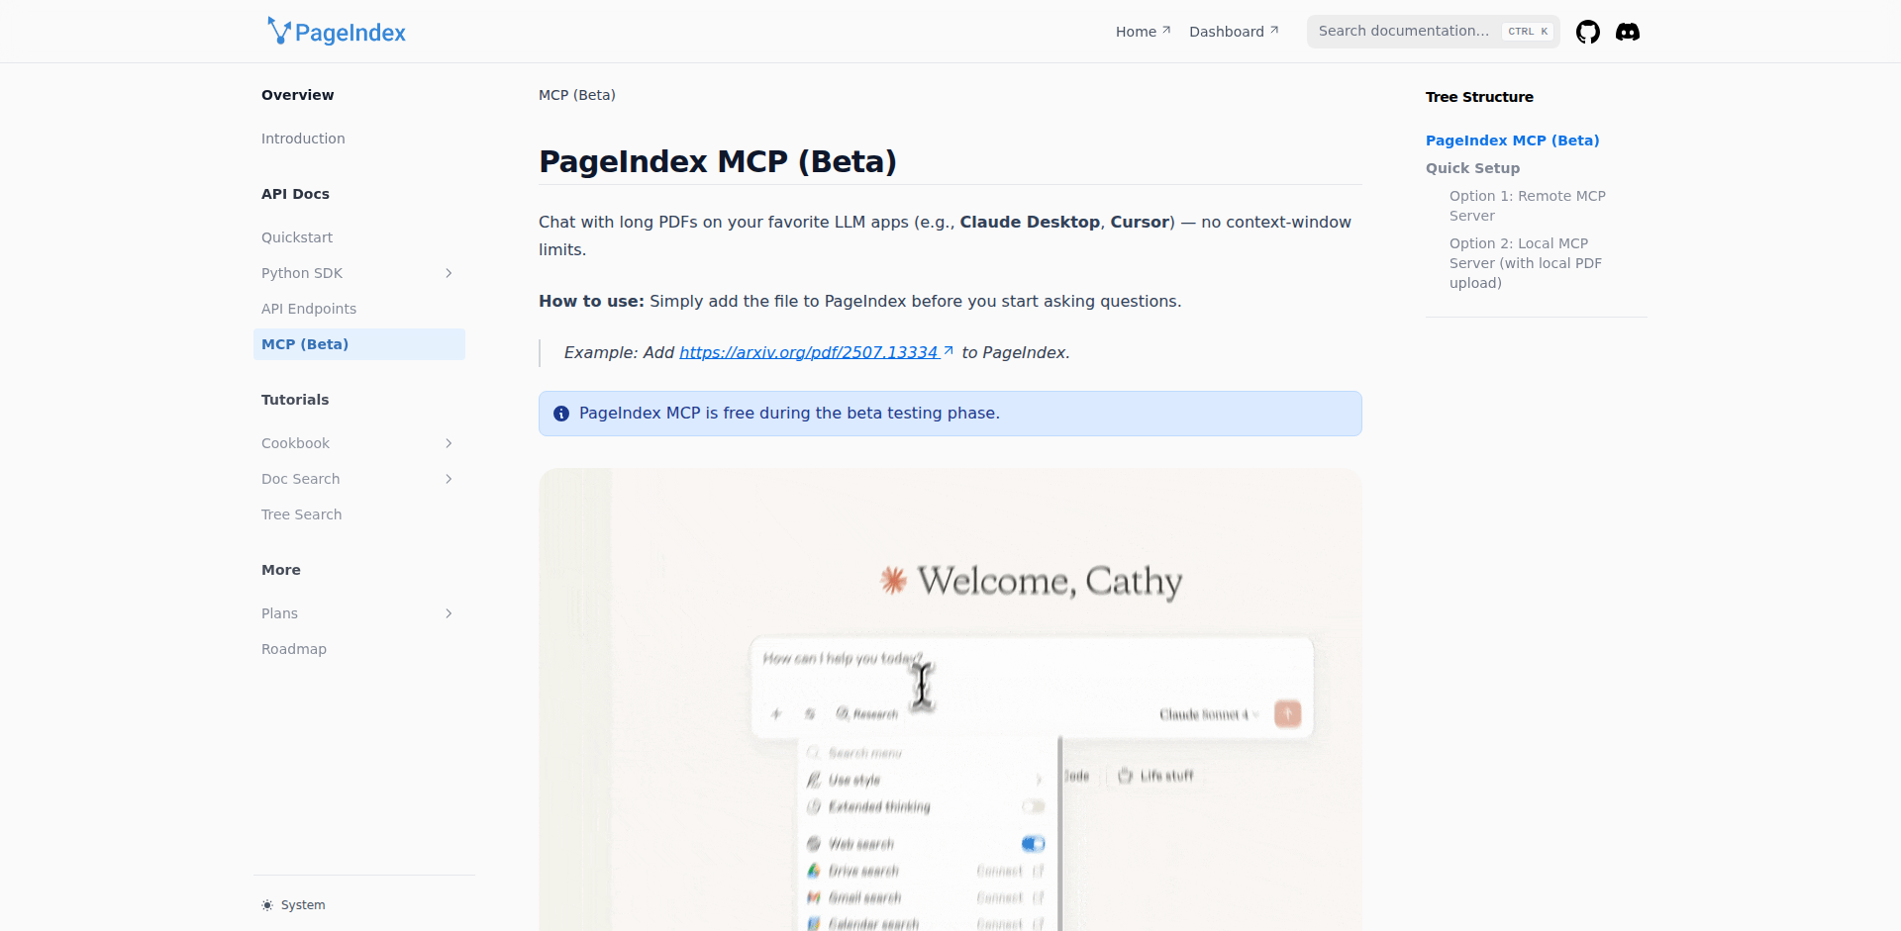Jump to PageIndex MCP (Beta) in table of contents
This screenshot has width=1901, height=931.
(x=1512, y=140)
